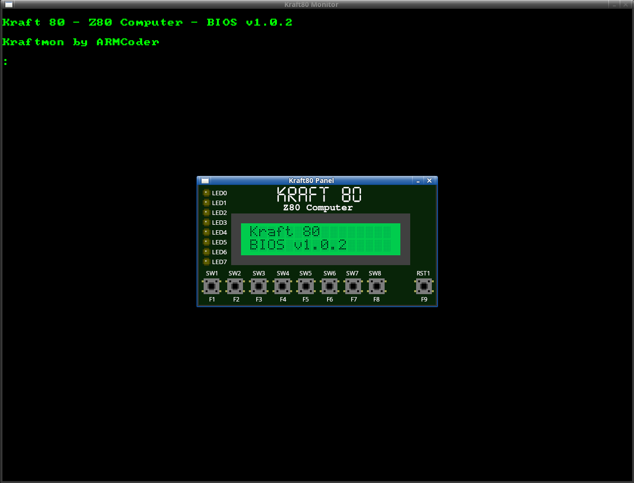Click the LED7 indicator
Image resolution: width=634 pixels, height=483 pixels.
pyautogui.click(x=207, y=262)
